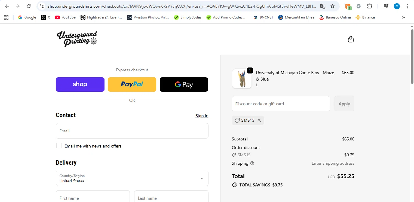Open the Binance bookmark
414x202 pixels.
[x=365, y=17]
